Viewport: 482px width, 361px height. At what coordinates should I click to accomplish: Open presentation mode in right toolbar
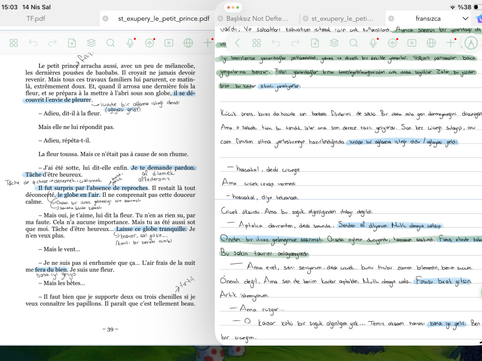pyautogui.click(x=412, y=43)
